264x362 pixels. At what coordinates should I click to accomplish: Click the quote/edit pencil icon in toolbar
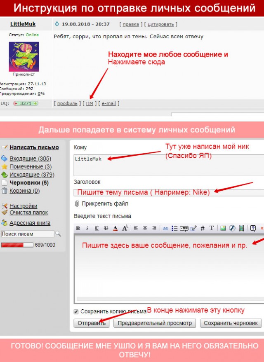click(193, 228)
